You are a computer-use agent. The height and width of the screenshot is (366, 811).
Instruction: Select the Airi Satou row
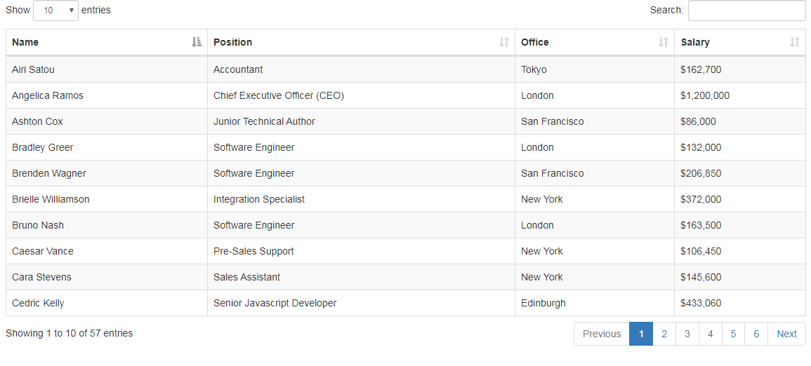[x=406, y=69]
